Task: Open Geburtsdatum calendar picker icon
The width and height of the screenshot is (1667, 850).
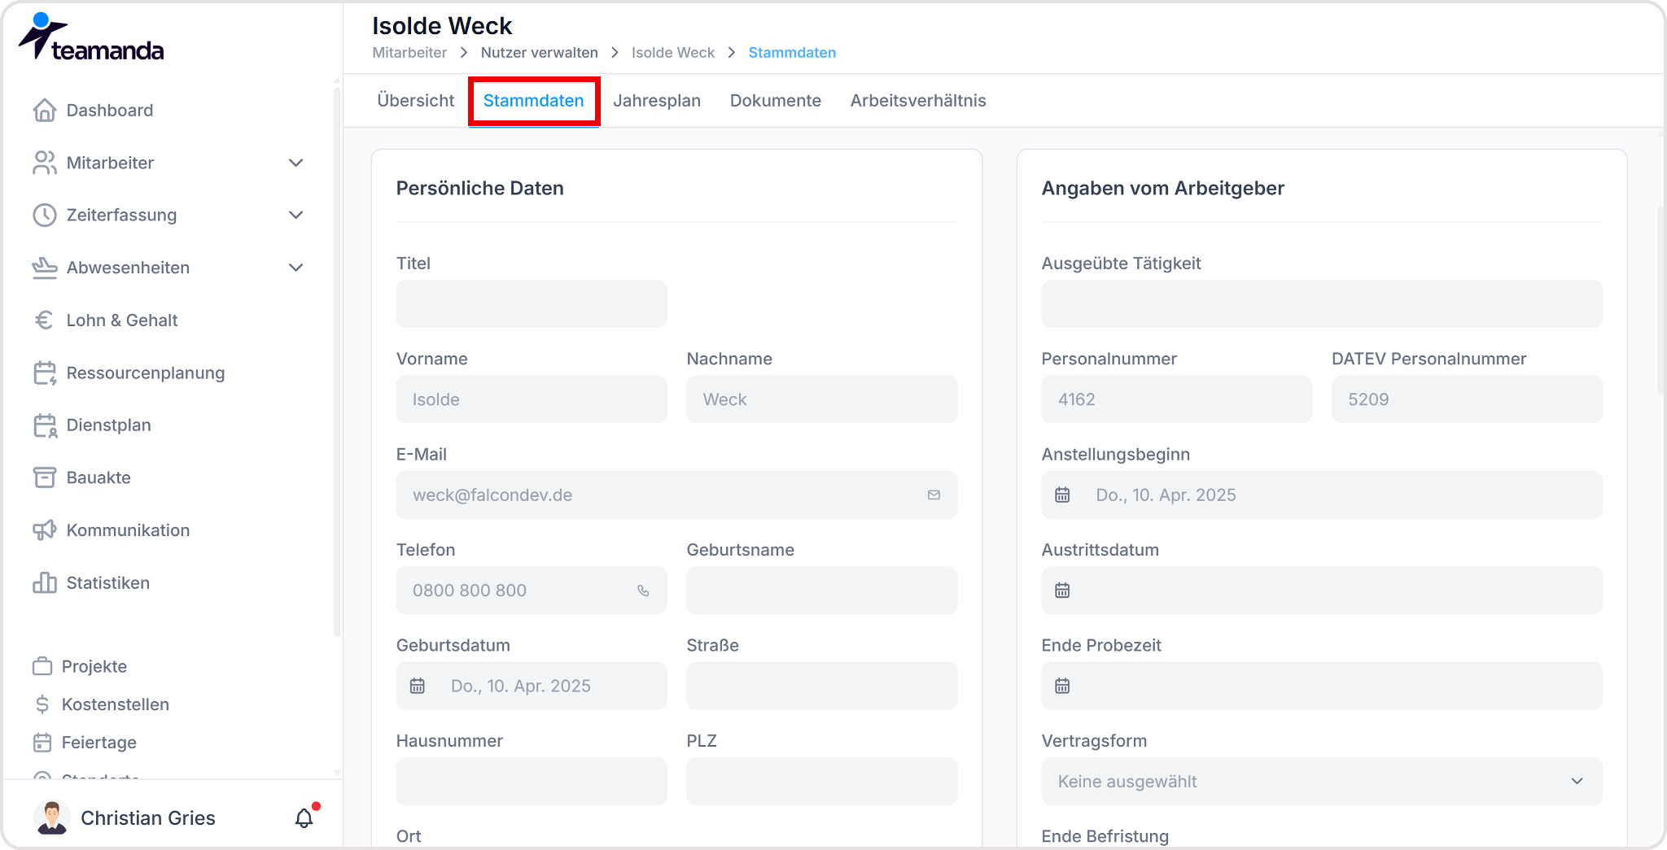Action: pyautogui.click(x=418, y=686)
